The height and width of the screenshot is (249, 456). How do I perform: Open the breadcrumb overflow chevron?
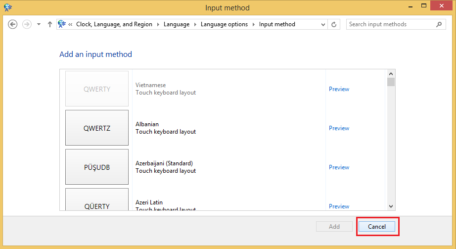(x=71, y=24)
